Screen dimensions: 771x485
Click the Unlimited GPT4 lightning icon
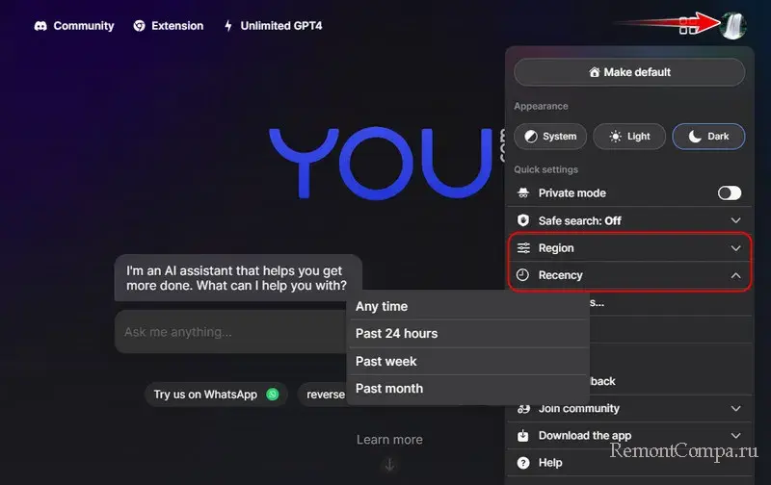point(228,26)
